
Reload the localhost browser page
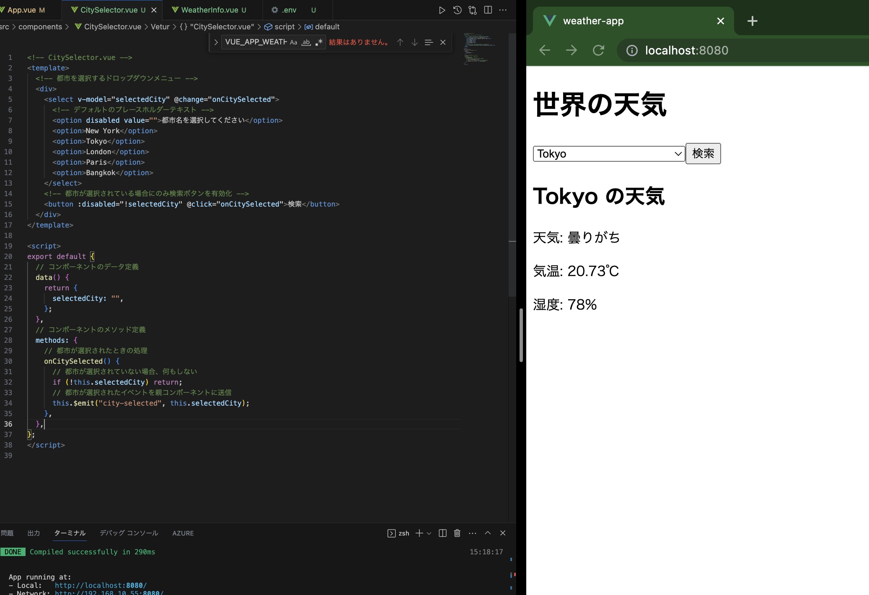pyautogui.click(x=598, y=50)
